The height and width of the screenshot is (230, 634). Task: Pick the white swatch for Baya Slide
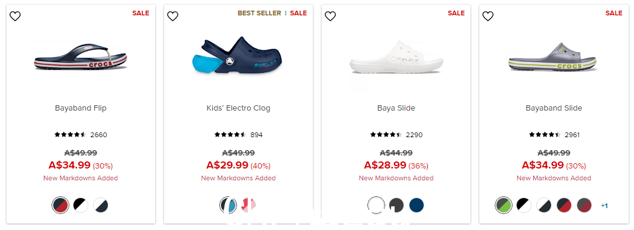click(x=376, y=205)
